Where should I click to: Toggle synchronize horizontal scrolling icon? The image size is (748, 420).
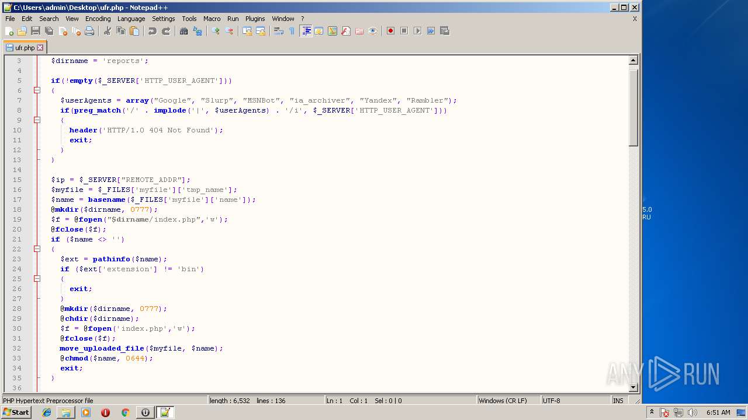point(261,31)
